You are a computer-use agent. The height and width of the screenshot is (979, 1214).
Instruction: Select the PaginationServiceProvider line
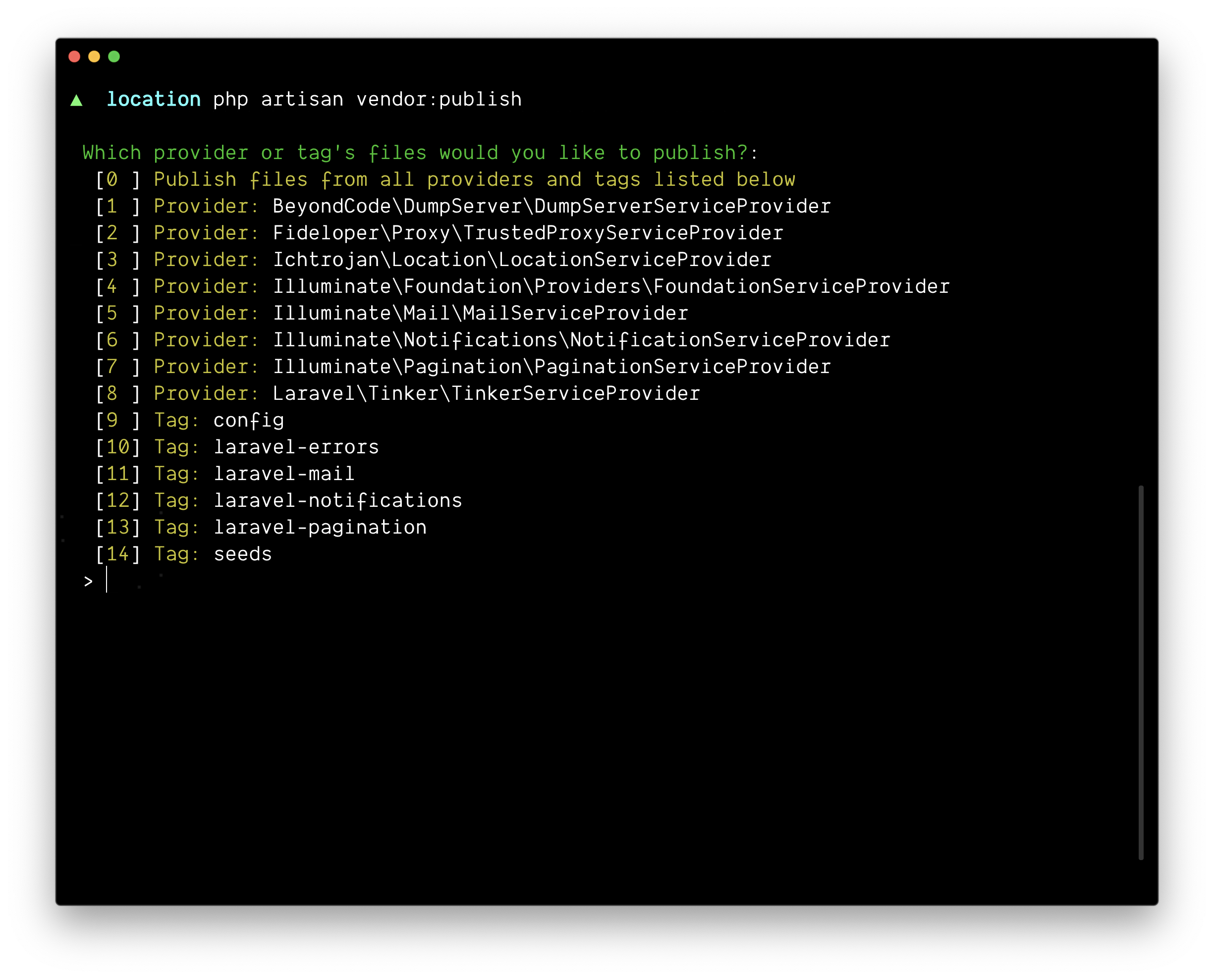tap(463, 367)
